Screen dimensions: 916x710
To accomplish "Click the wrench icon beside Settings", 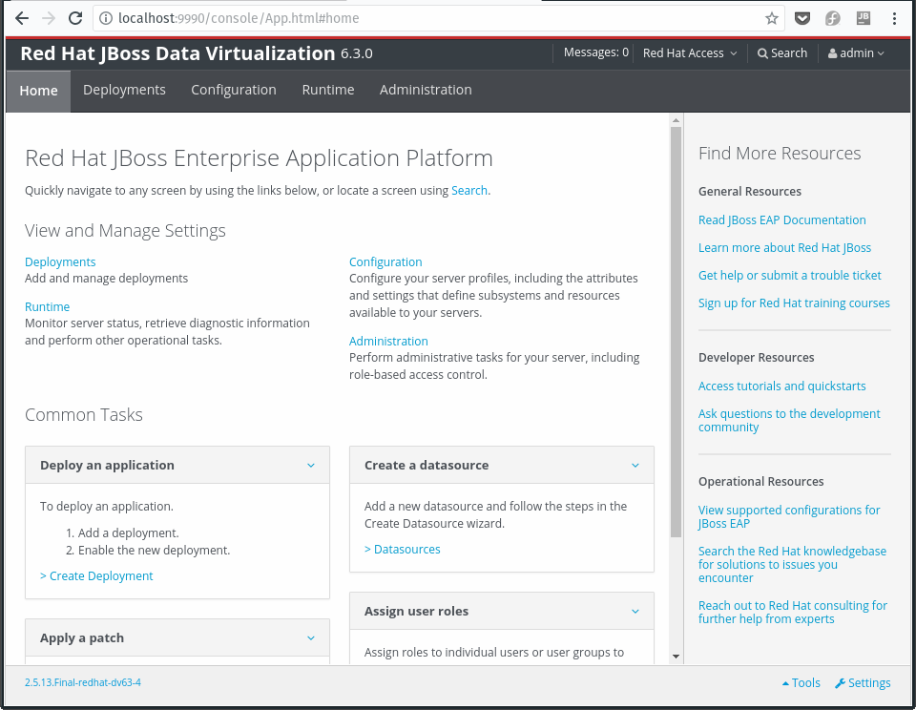I will click(840, 683).
